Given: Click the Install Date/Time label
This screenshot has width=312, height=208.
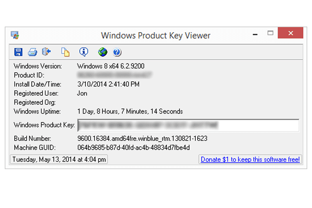Looking at the screenshot, I should click(x=38, y=84).
